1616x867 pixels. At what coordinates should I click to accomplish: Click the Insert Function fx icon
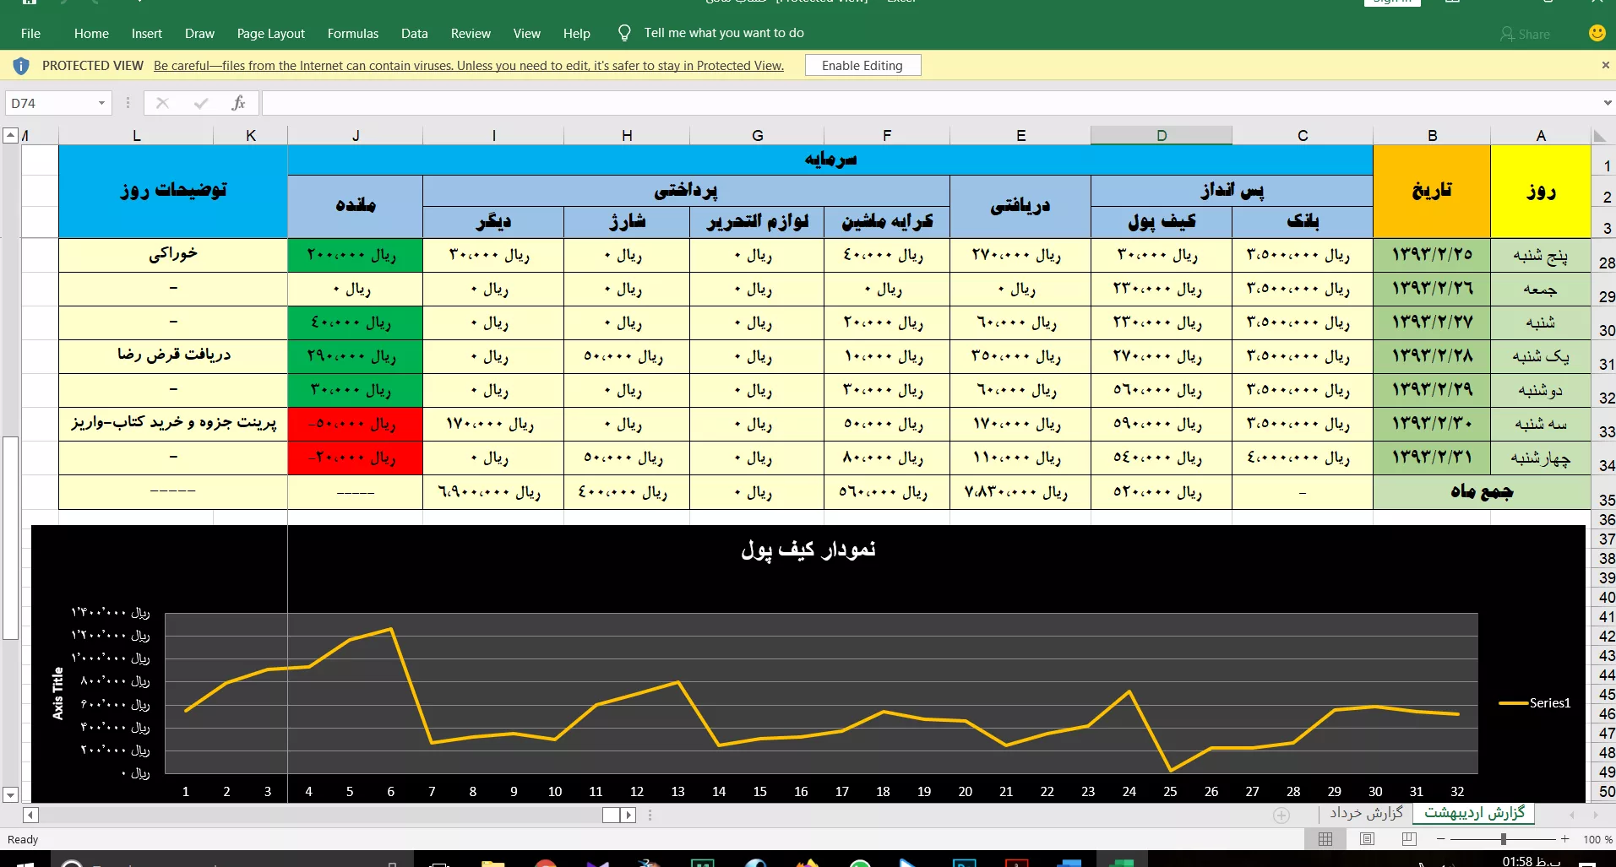coord(238,103)
